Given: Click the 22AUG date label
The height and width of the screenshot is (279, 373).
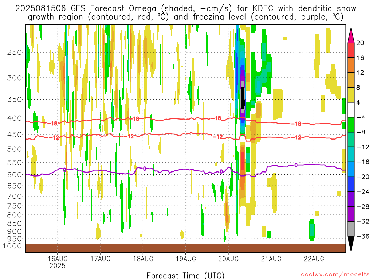Looking at the screenshot, I should tap(314, 259).
